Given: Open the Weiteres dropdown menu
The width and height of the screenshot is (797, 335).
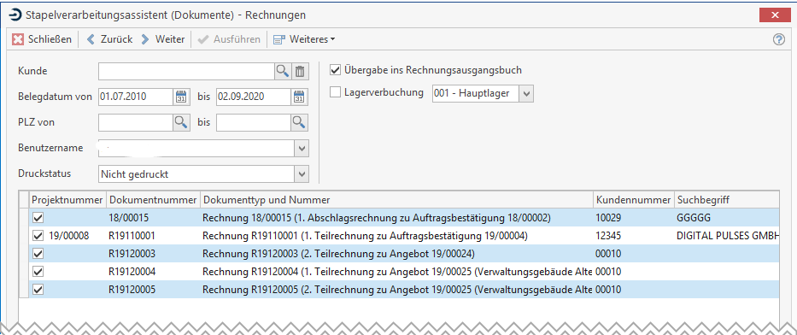Looking at the screenshot, I should 304,39.
